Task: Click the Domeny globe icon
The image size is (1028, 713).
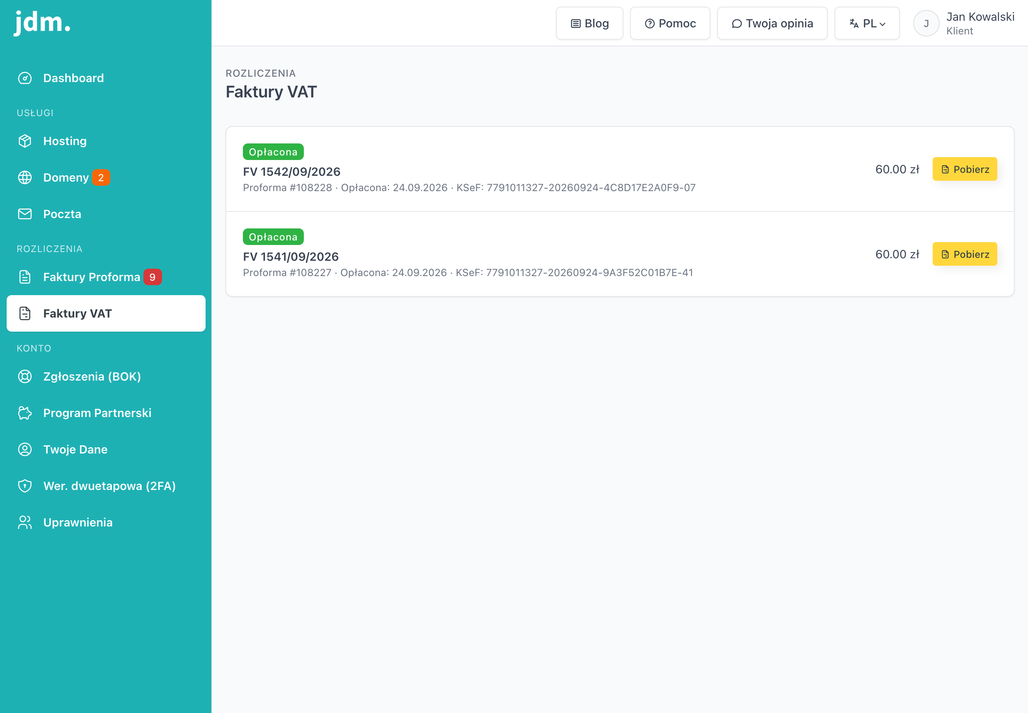Action: [x=25, y=177]
